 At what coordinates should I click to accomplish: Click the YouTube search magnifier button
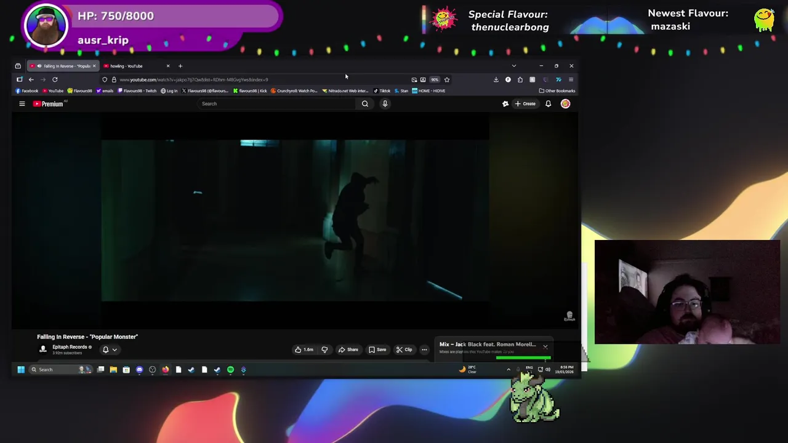365,103
